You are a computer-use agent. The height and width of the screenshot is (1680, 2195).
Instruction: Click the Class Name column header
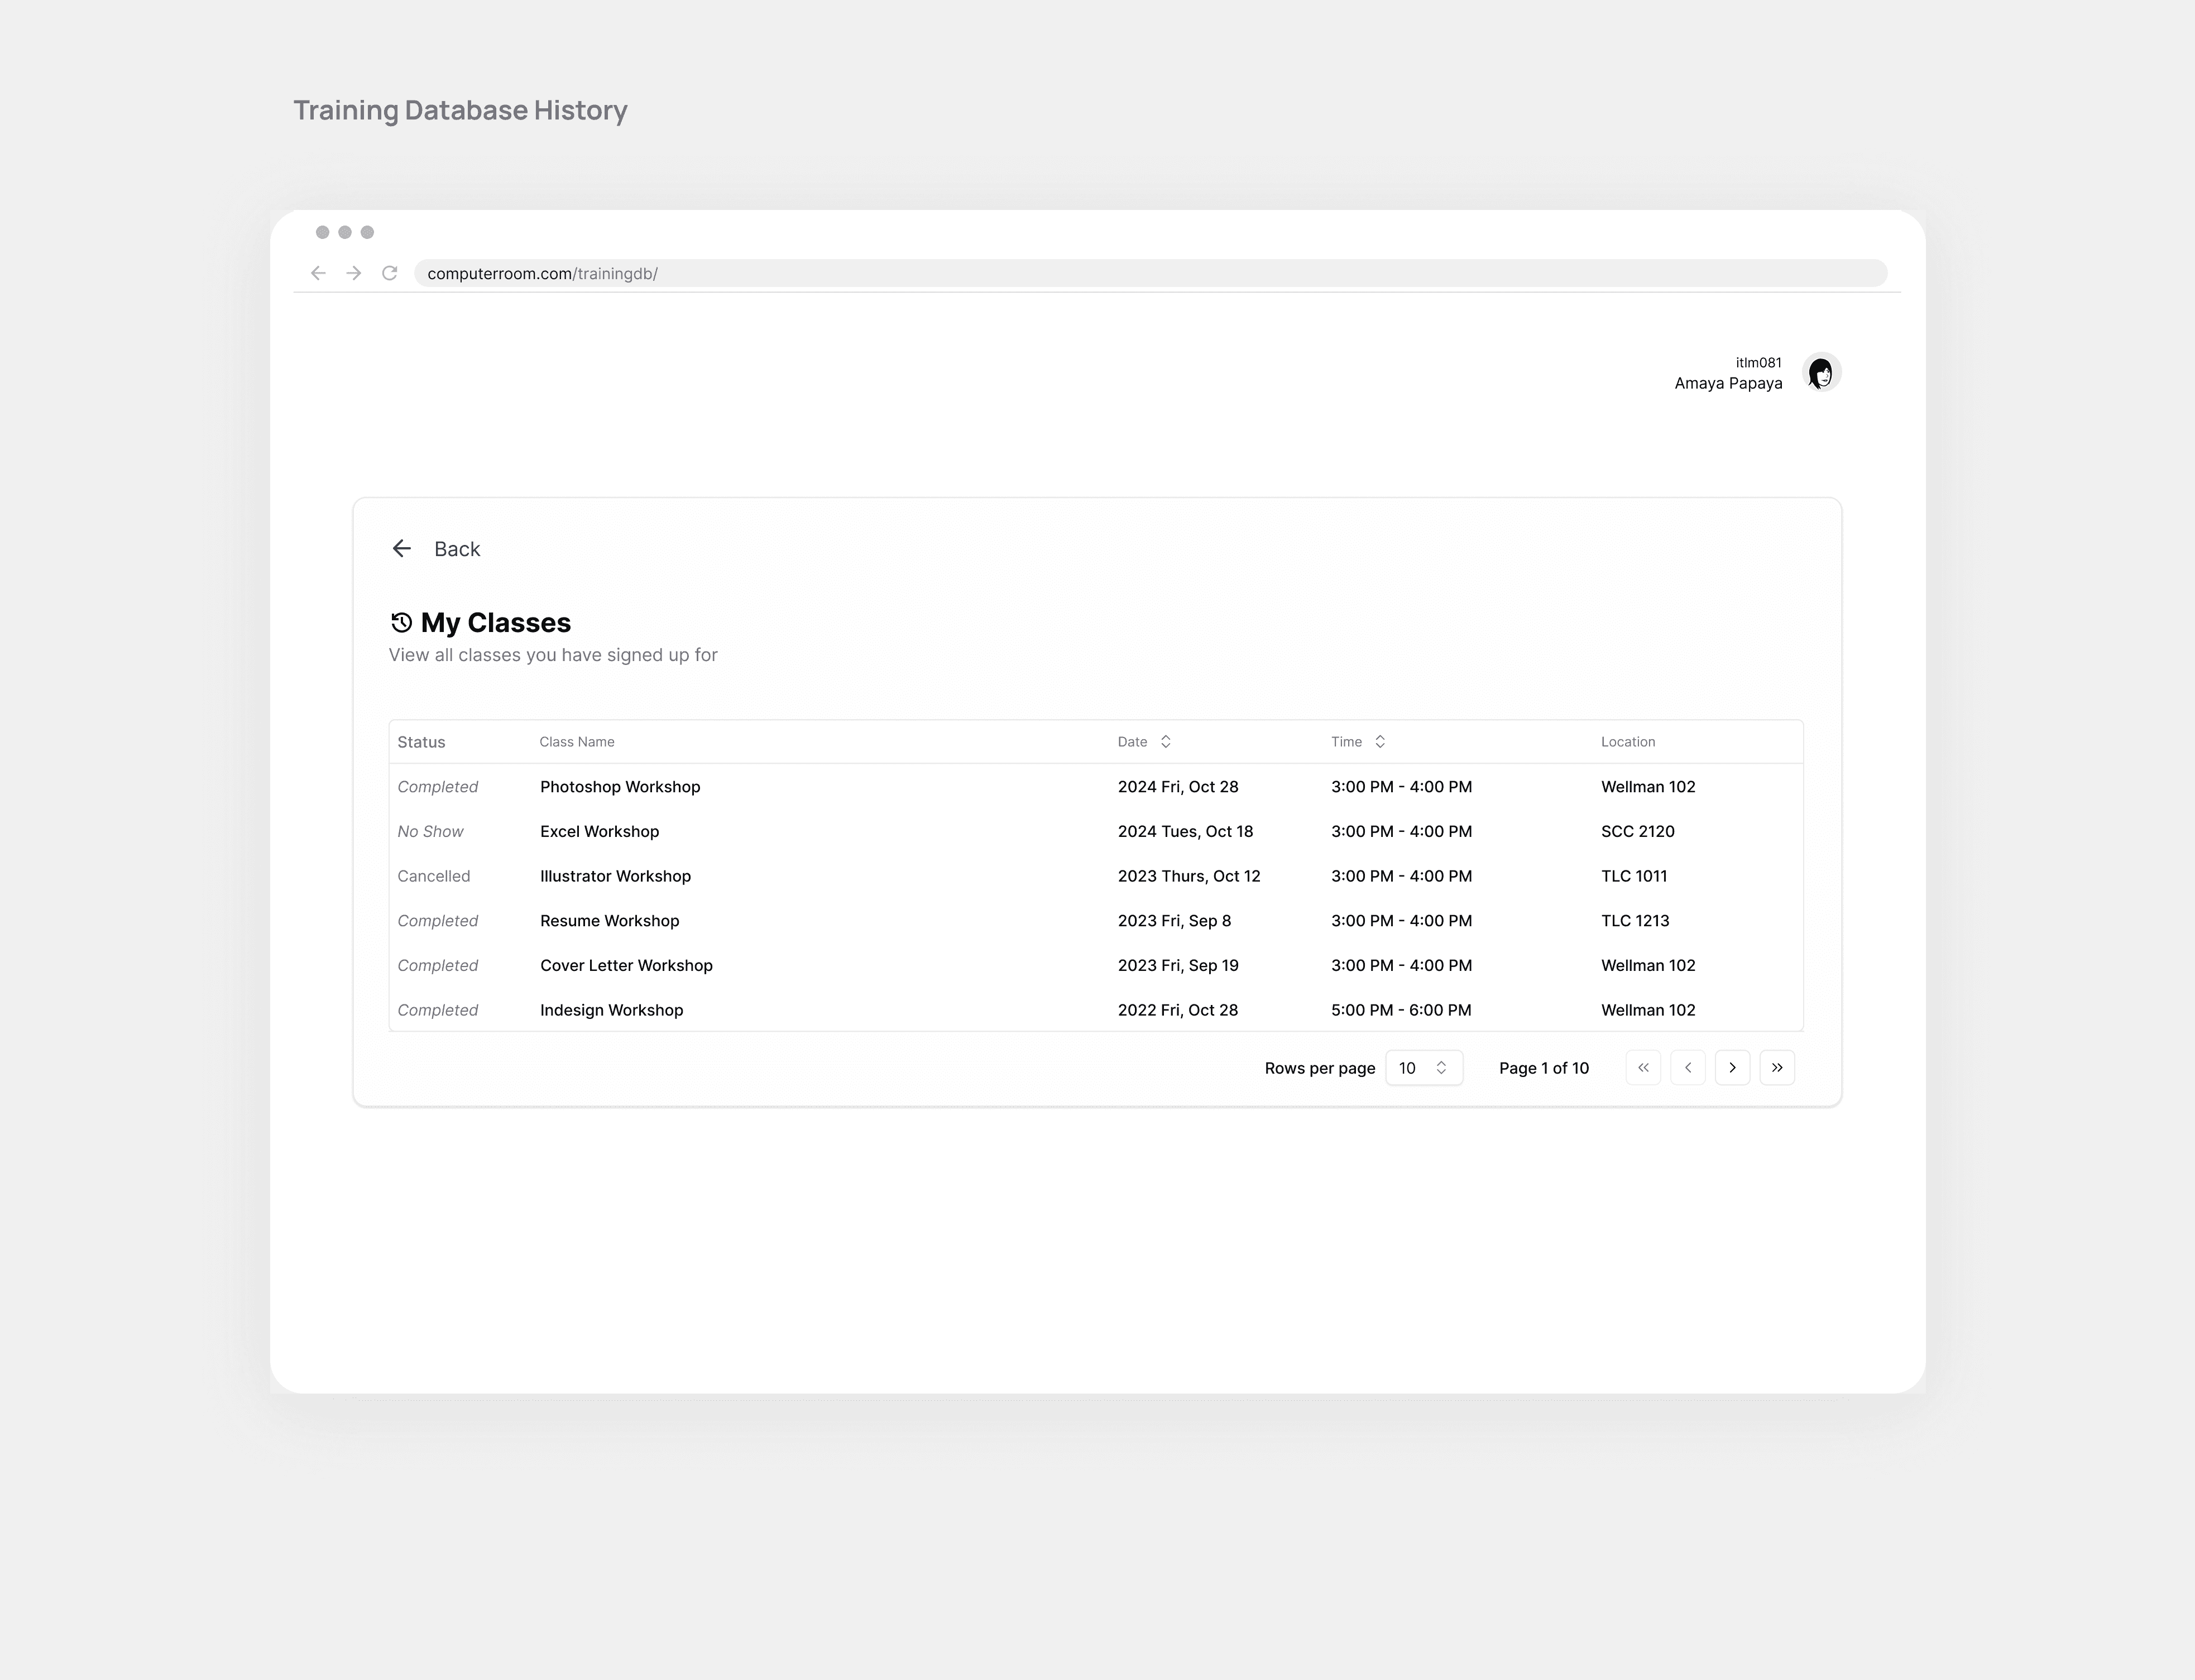(577, 742)
